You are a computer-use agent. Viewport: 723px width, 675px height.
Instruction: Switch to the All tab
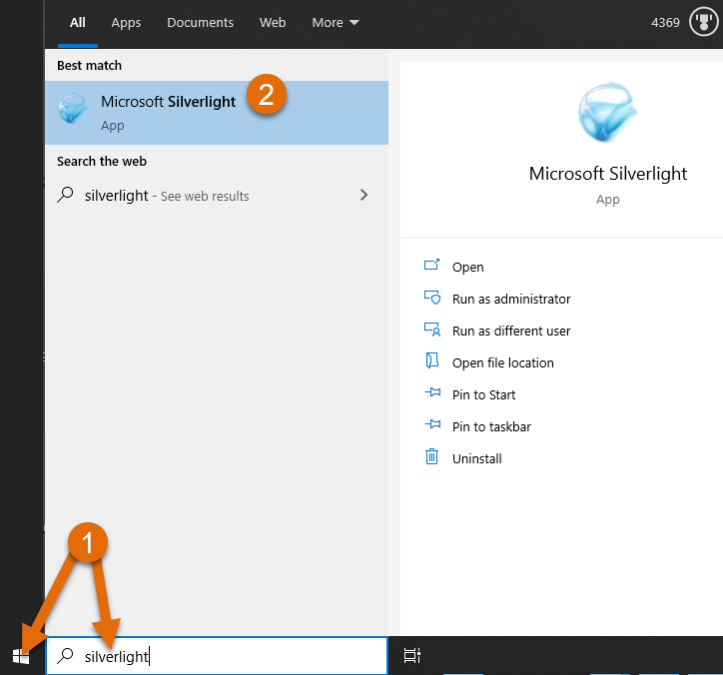coord(78,23)
